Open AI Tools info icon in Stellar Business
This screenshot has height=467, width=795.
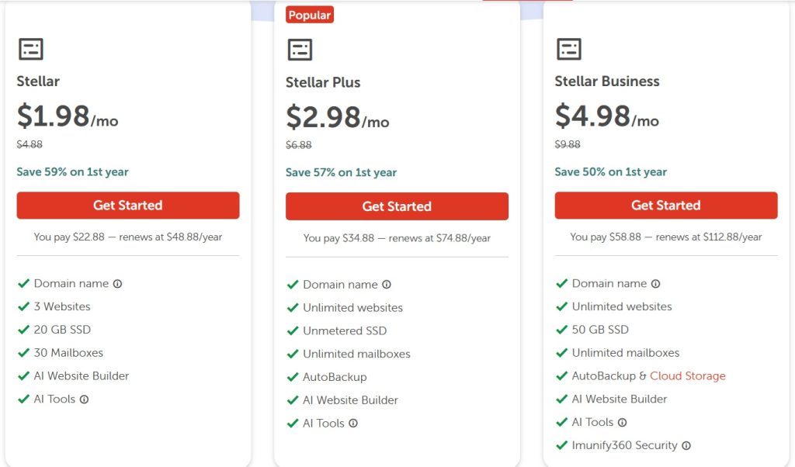pyautogui.click(x=622, y=423)
